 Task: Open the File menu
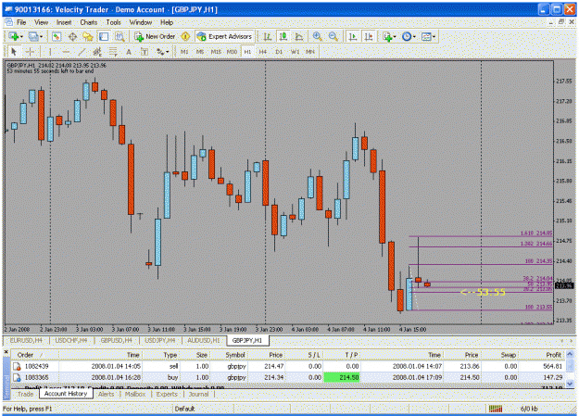pos(21,22)
